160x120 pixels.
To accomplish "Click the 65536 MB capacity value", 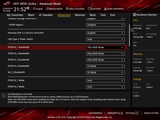I will click(x=137, y=71).
